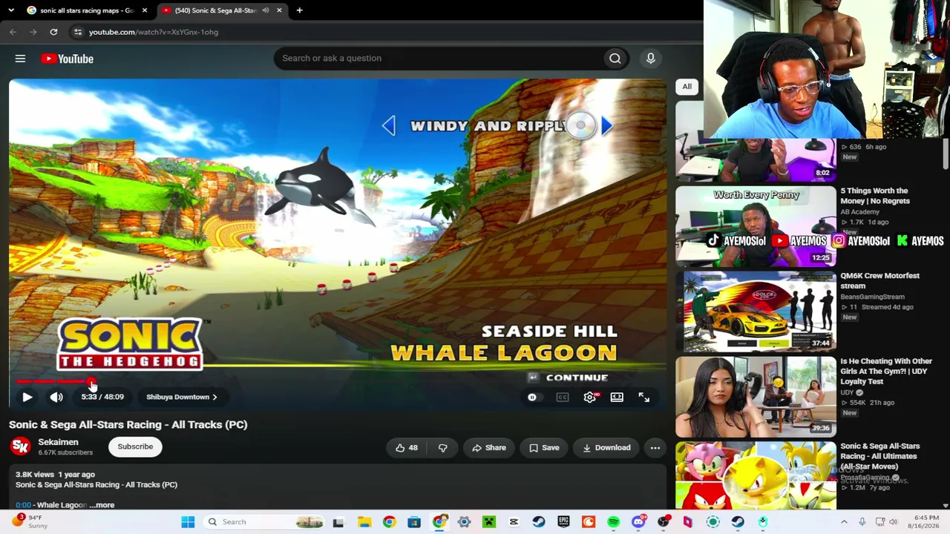Image resolution: width=950 pixels, height=534 pixels.
Task: Subscribe to the Sekaimen channel
Action: tap(135, 446)
